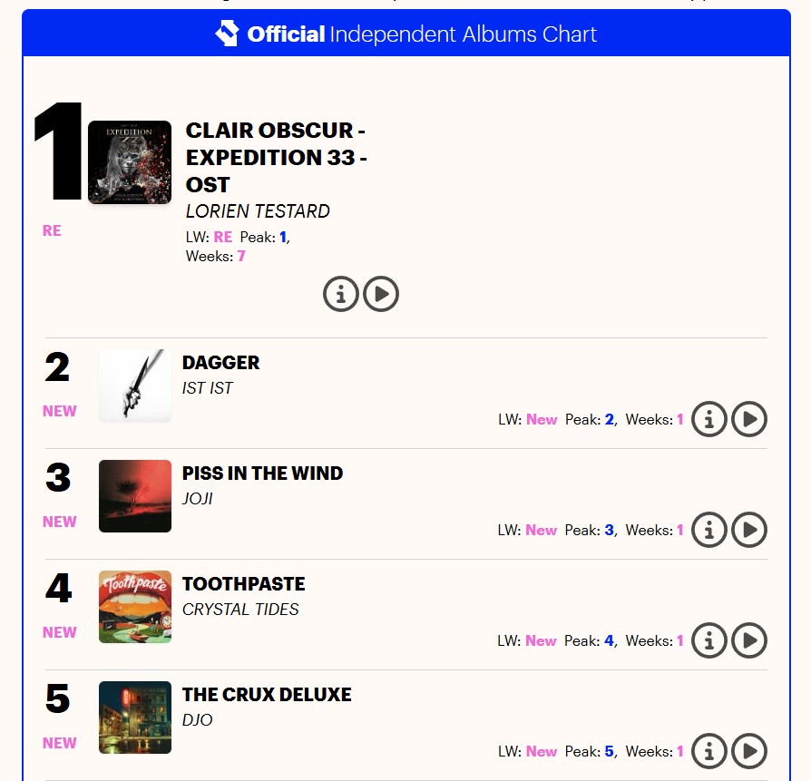Screen dimensions: 811x781
Task: Click The Crux Deluxe cover image
Action: (x=135, y=718)
